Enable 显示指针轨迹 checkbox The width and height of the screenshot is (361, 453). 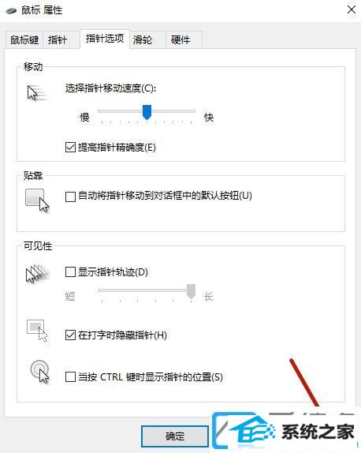pyautogui.click(x=70, y=271)
